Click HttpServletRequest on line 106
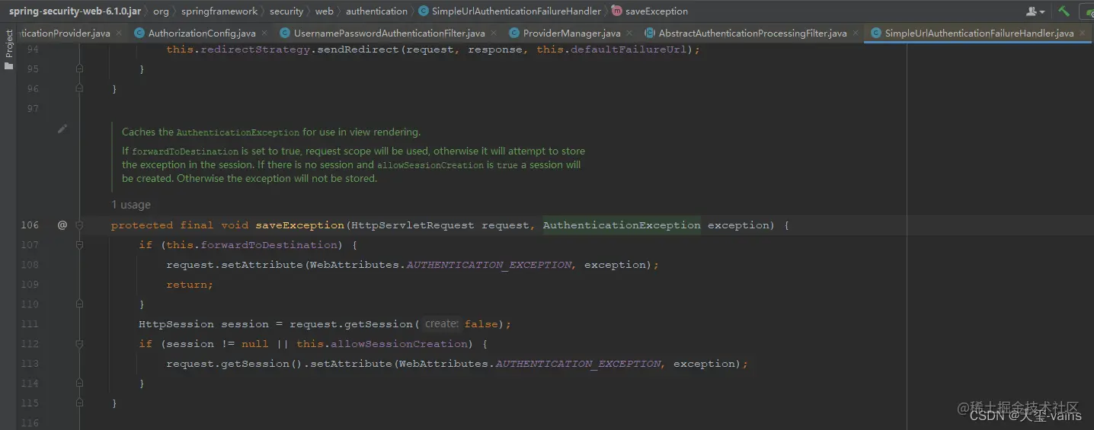The height and width of the screenshot is (430, 1094). point(412,225)
